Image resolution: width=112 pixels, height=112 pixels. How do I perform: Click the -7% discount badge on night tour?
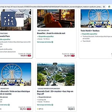click(73, 56)
